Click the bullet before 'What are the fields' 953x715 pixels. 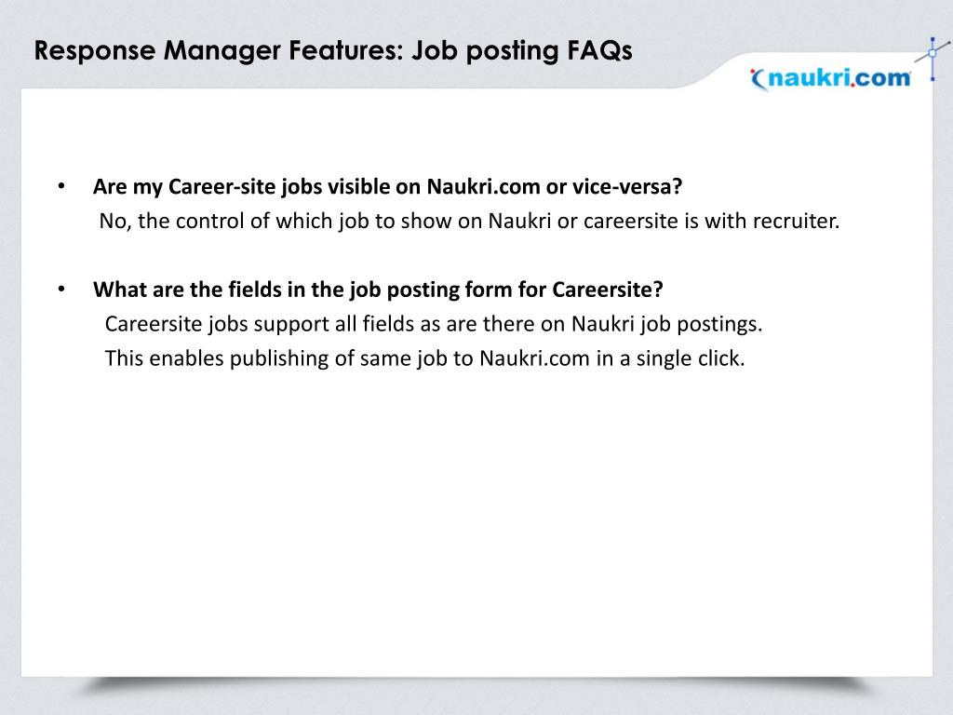[x=61, y=289]
